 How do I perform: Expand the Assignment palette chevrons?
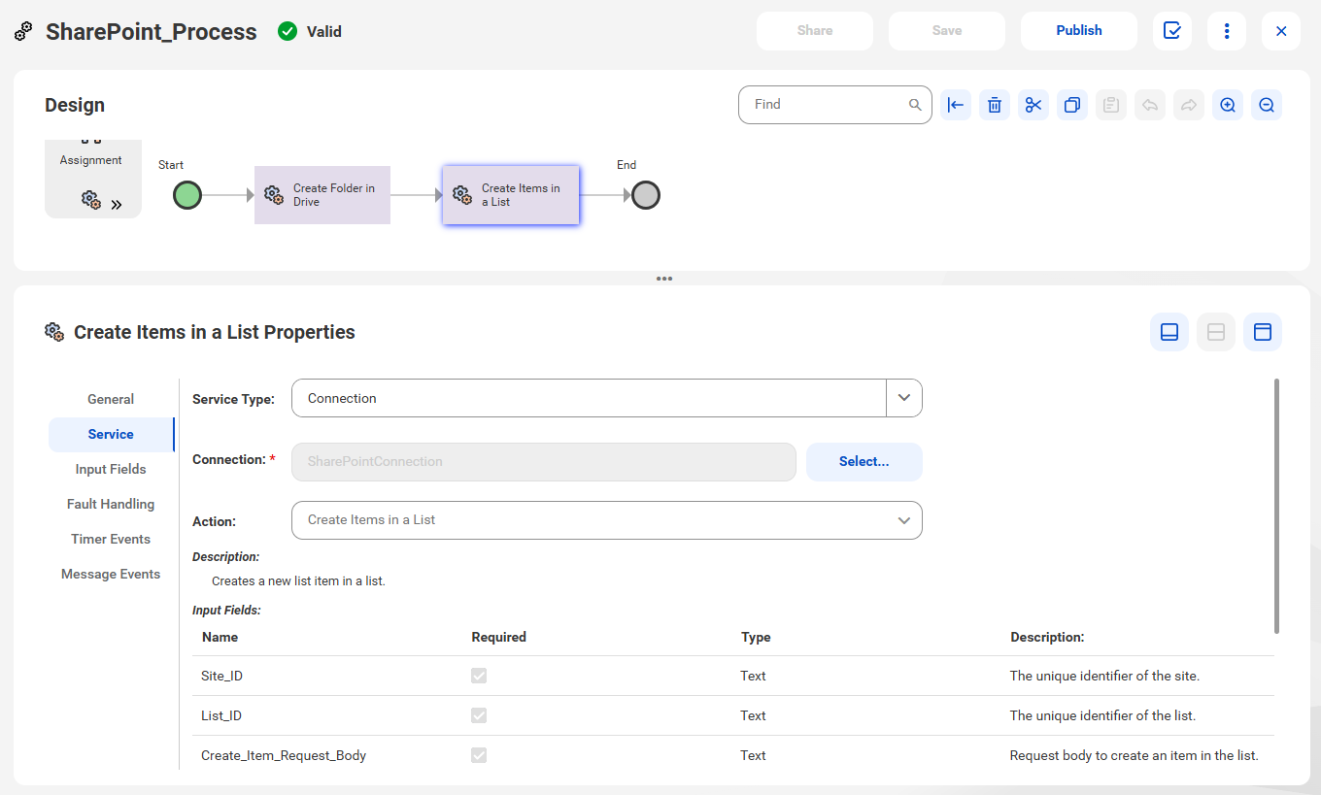pos(117,205)
